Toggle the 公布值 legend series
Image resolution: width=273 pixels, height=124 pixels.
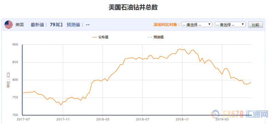pos(101,37)
